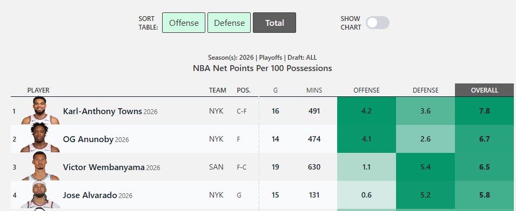Open Karl-Anthony Towns player link
516x211 pixels.
click(x=102, y=111)
